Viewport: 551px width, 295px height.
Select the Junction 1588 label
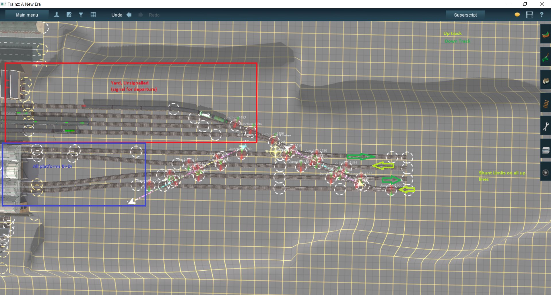coord(300,162)
